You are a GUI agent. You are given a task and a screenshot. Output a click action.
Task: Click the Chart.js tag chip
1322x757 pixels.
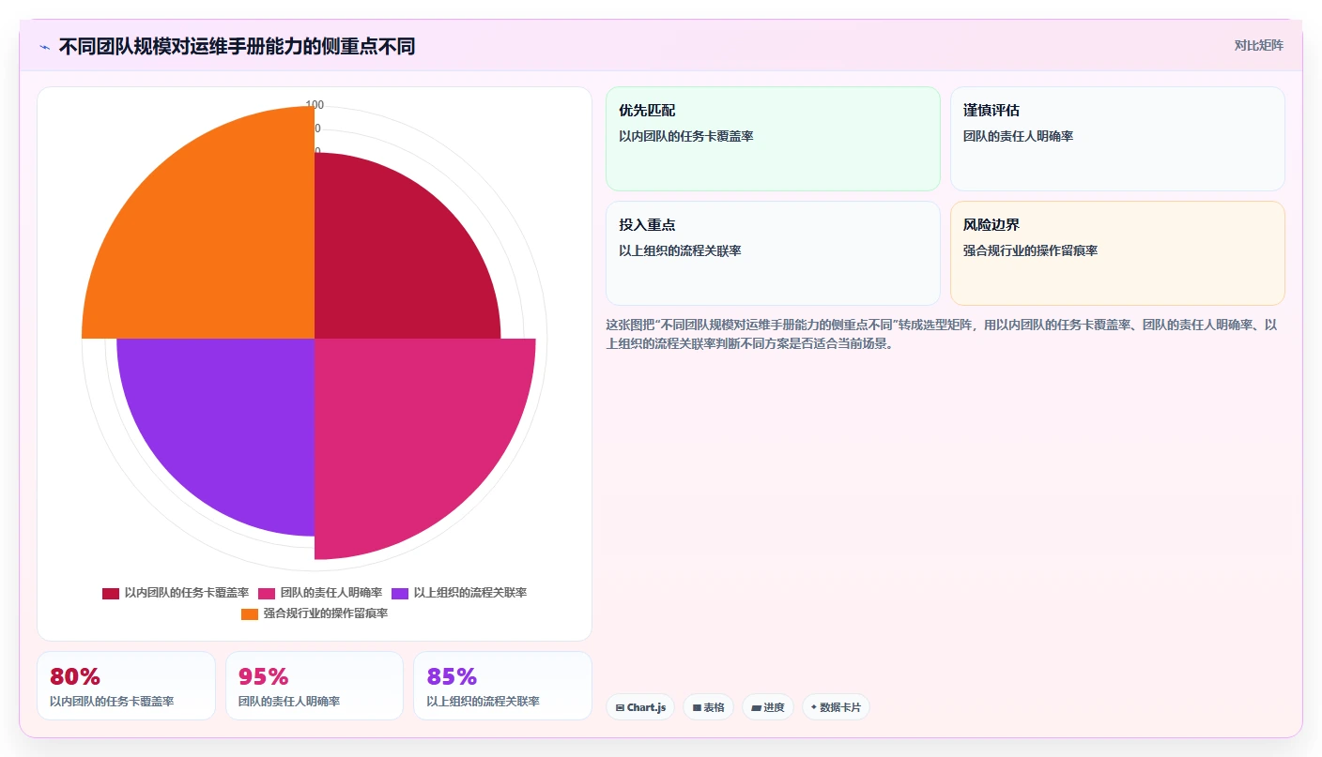tap(640, 707)
